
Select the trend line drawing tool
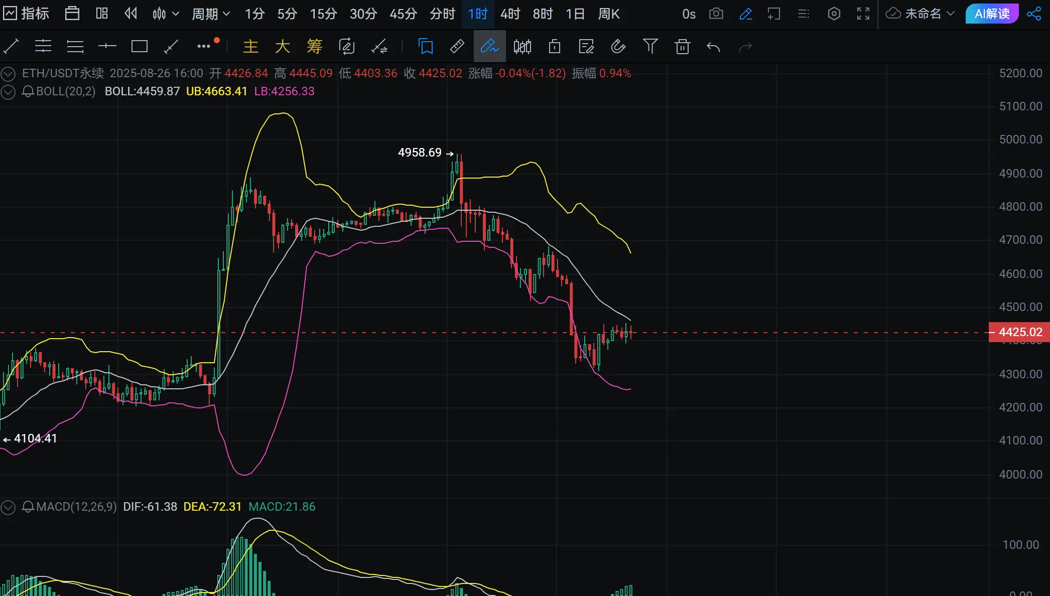coord(11,47)
